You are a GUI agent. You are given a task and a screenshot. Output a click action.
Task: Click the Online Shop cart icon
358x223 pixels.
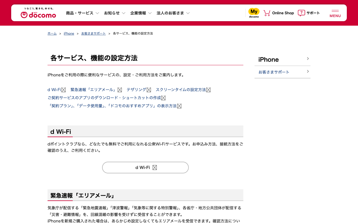pyautogui.click(x=267, y=13)
